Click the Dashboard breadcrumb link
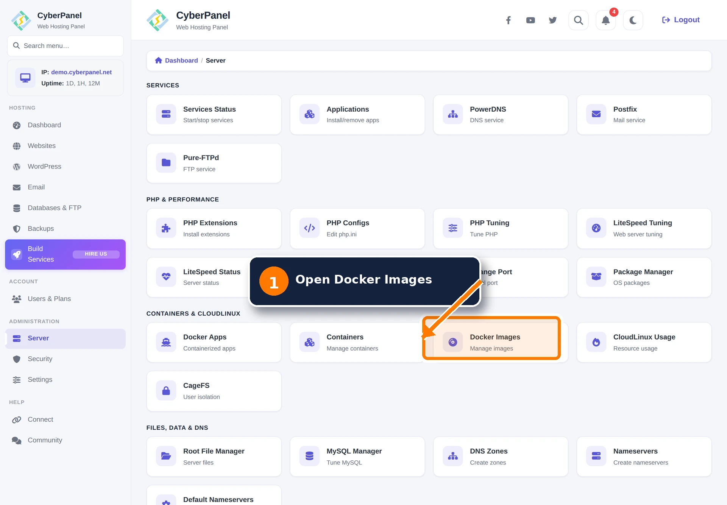 [x=181, y=61]
